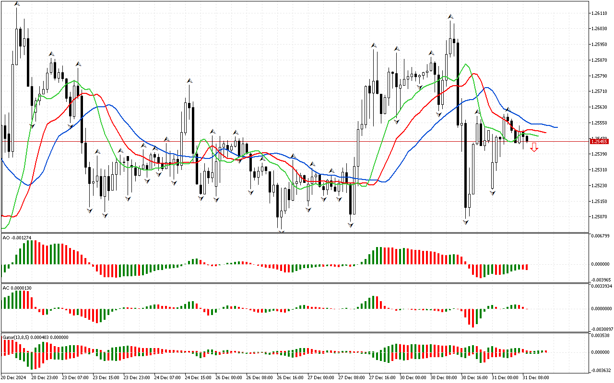The image size is (614, 383).
Task: Click the AC scale maximum 0.0033934
Action: tap(601, 286)
